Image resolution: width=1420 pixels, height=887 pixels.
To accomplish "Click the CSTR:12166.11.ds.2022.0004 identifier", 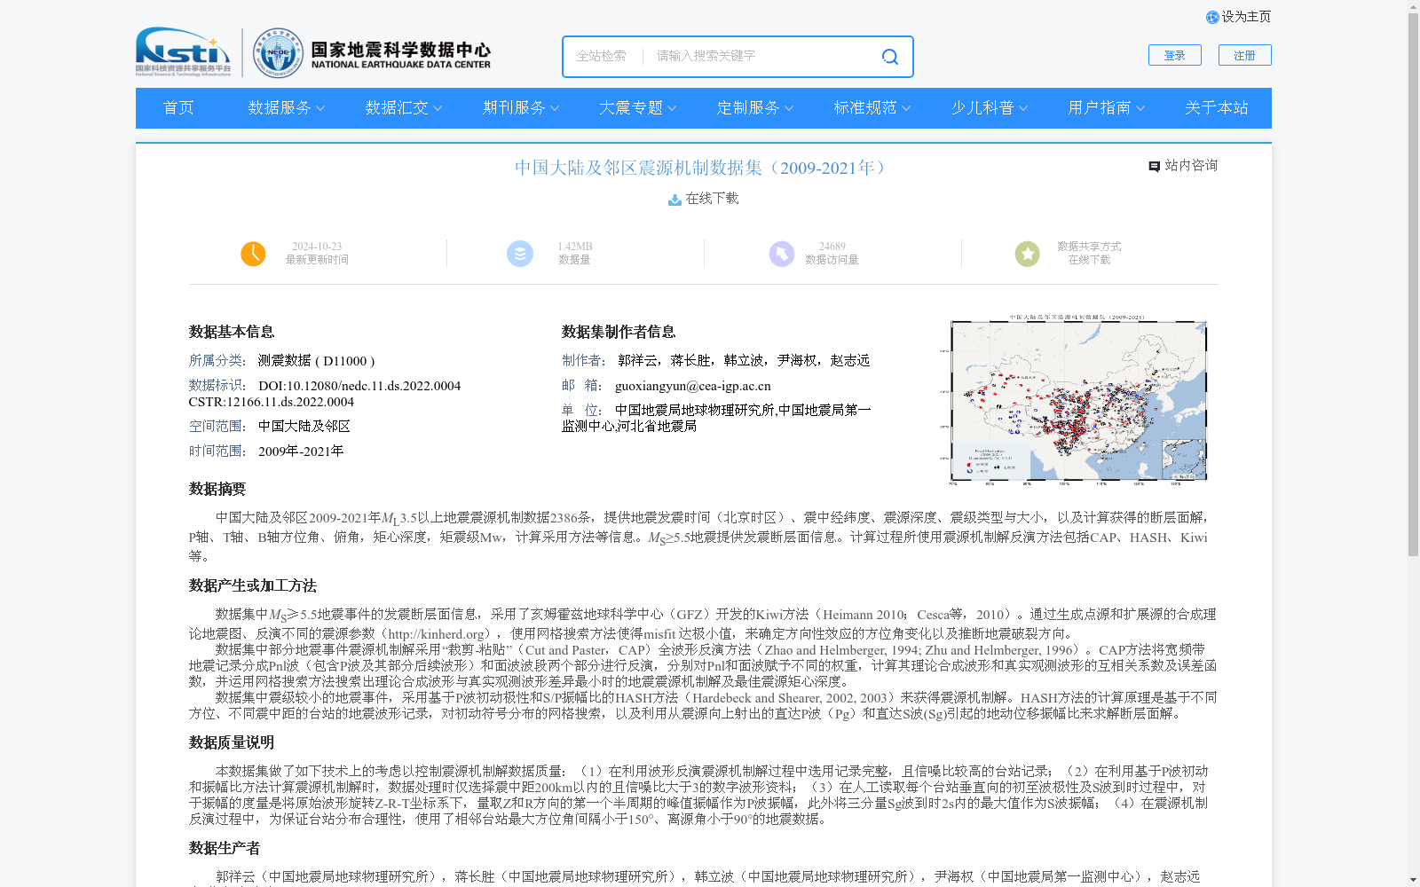I will [x=272, y=402].
